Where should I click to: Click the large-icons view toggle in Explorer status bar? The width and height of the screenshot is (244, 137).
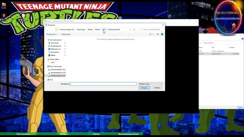click(x=242, y=107)
